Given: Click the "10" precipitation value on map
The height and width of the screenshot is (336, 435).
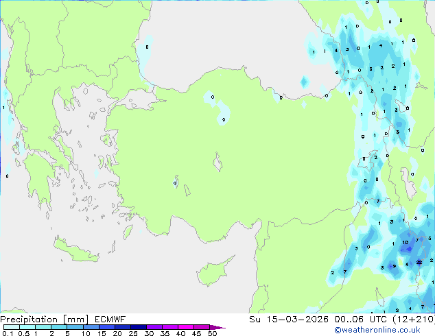Looking at the screenshot, I should [x=405, y=243].
